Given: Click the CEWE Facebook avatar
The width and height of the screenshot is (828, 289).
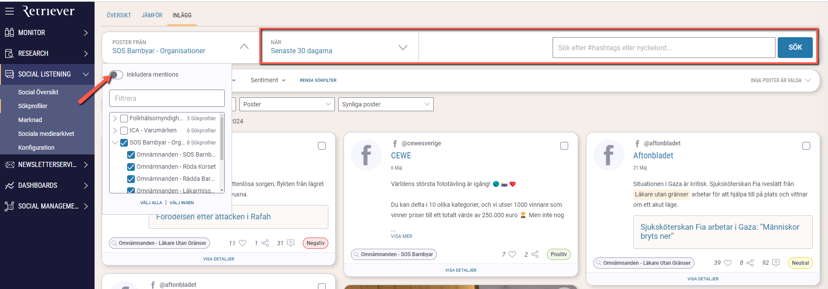Looking at the screenshot, I should point(366,155).
